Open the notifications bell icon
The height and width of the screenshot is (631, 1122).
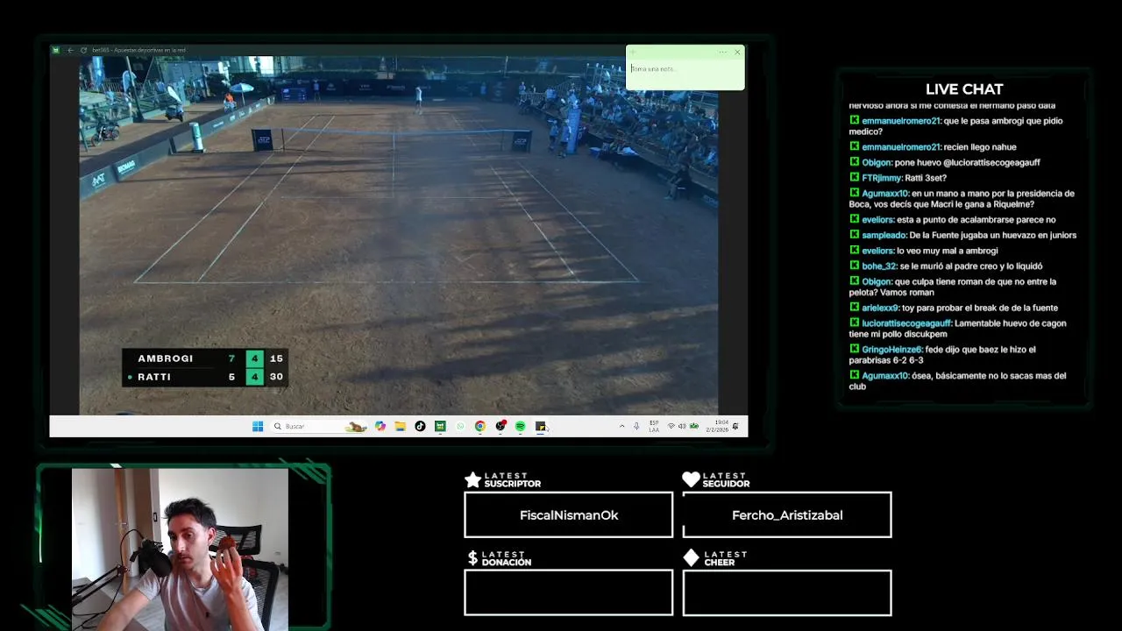tap(735, 426)
